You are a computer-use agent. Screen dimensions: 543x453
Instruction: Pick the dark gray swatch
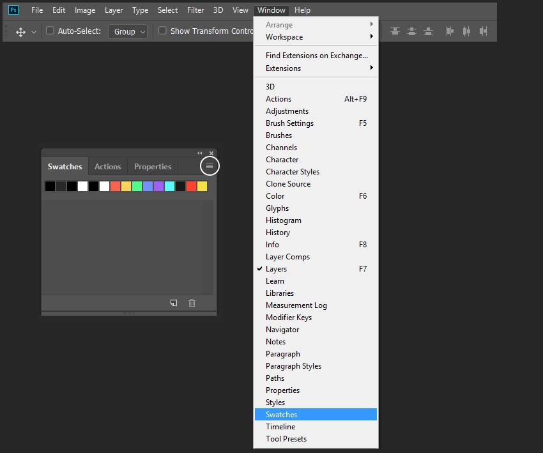tap(61, 187)
